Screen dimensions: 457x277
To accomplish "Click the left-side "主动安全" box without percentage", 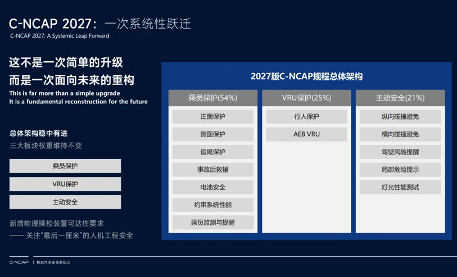I will [65, 202].
